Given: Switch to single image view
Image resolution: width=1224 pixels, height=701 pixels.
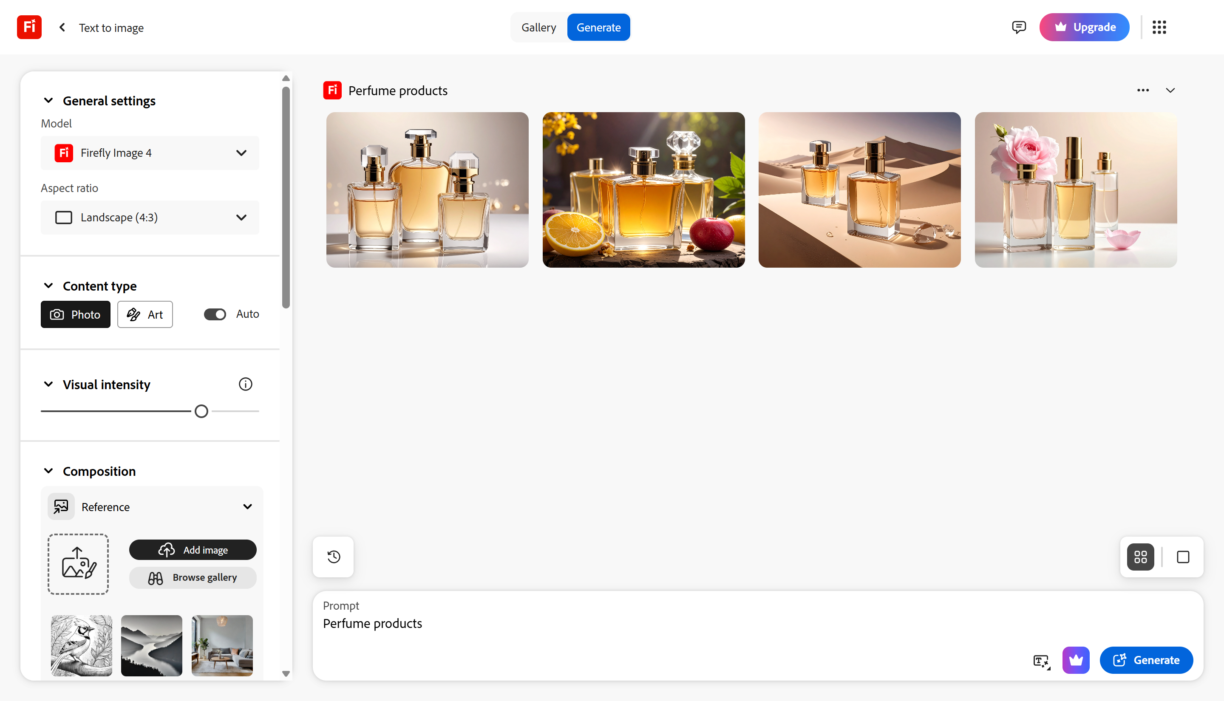Looking at the screenshot, I should tap(1183, 557).
